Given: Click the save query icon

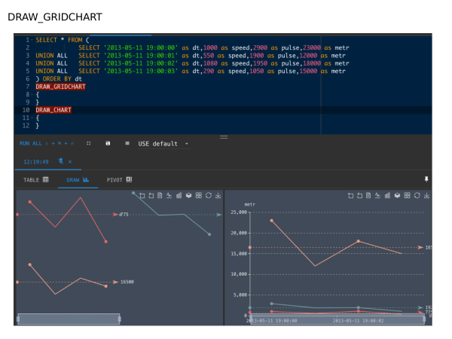Looking at the screenshot, I should click(x=108, y=143).
